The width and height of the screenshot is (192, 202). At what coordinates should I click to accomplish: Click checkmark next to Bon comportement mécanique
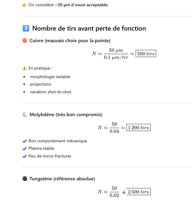tap(25, 141)
